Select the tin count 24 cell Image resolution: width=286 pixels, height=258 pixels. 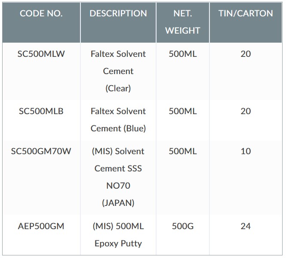point(246,226)
